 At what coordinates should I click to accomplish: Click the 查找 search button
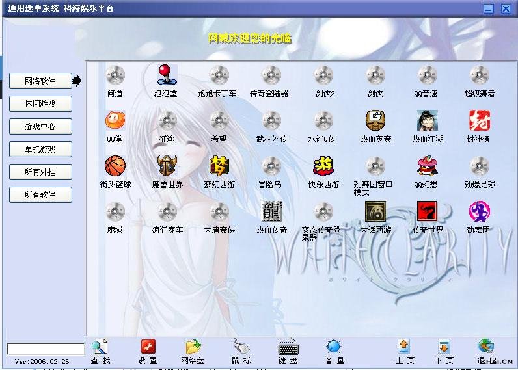(x=100, y=352)
